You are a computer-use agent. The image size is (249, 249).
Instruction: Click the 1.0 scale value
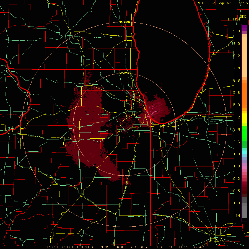237,166
